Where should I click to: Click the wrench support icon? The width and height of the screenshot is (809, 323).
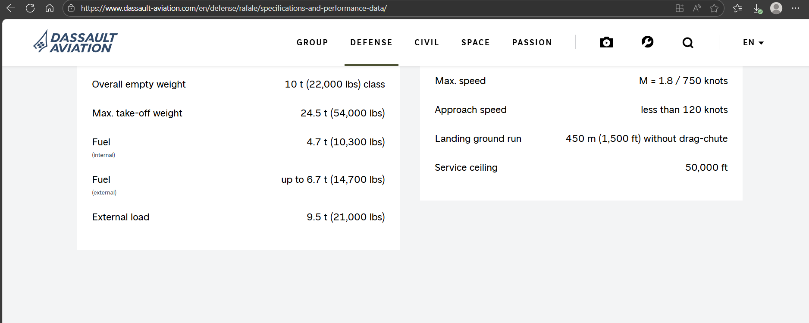click(x=647, y=42)
